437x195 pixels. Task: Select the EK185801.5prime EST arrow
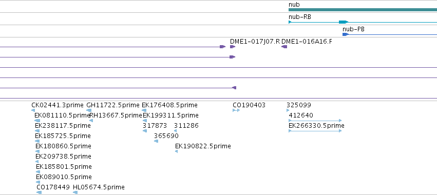(38, 172)
